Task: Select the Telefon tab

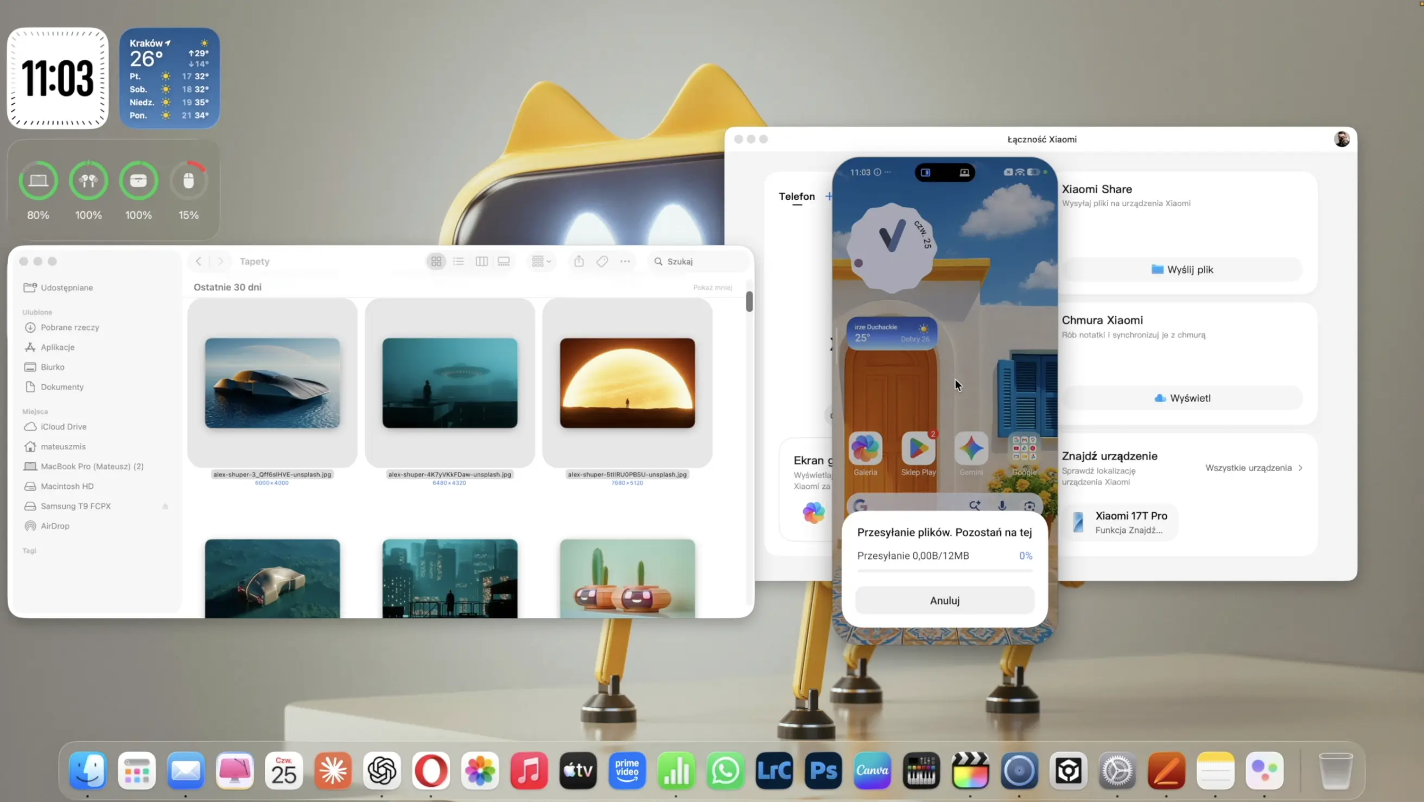Action: 797,197
